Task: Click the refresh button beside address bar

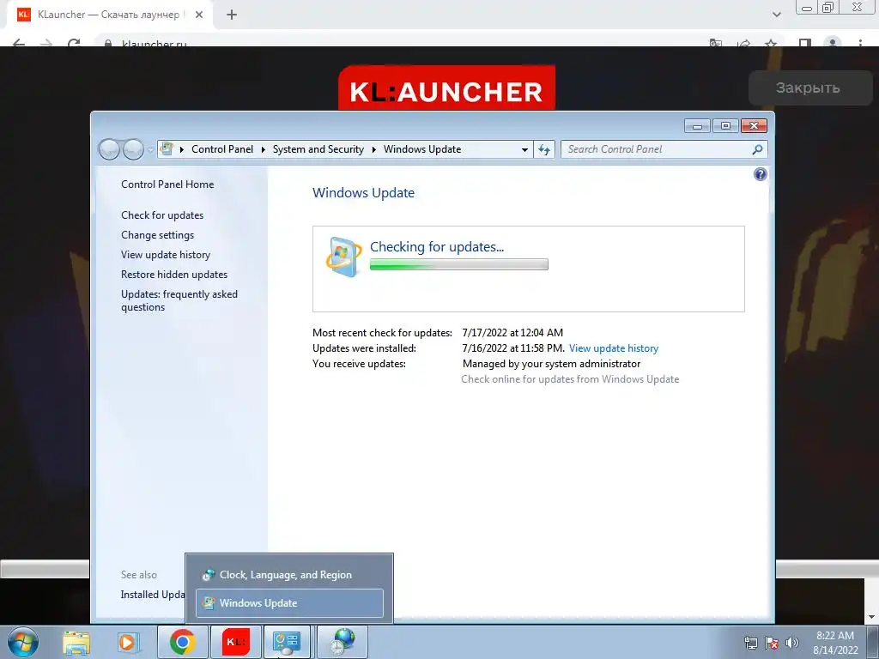Action: click(x=543, y=149)
